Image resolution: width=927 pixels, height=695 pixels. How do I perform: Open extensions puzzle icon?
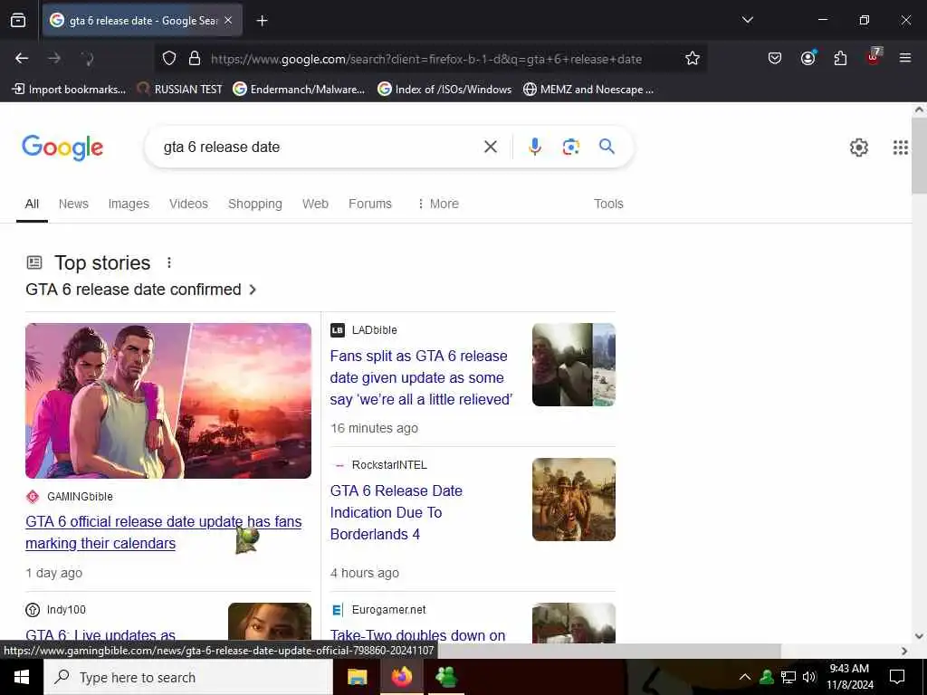(840, 58)
